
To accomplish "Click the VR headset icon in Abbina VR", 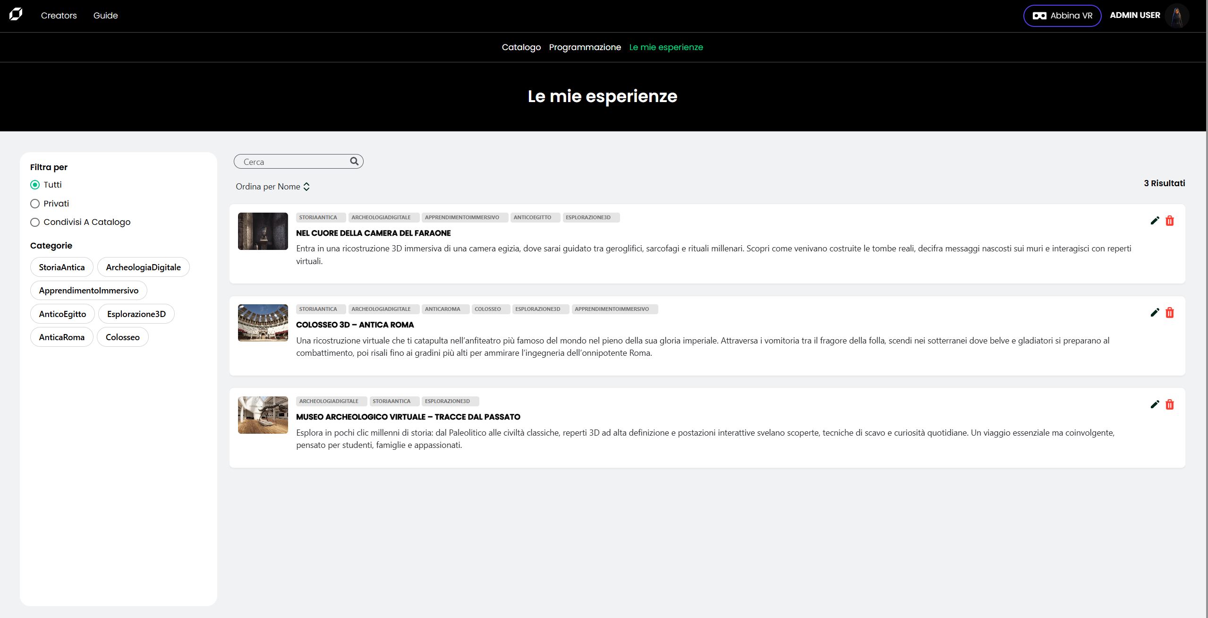I will pyautogui.click(x=1039, y=15).
